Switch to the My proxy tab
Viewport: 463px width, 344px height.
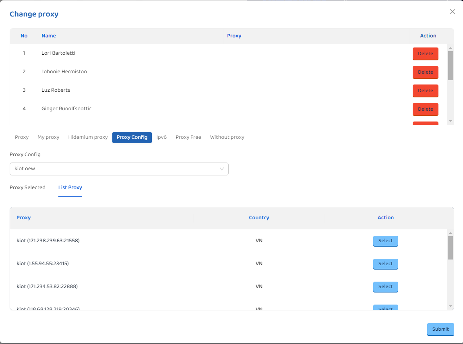[48, 137]
